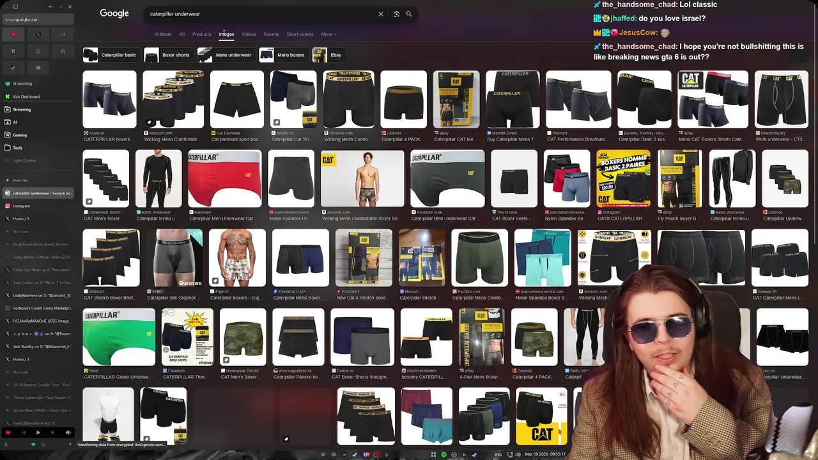Apply the Boxer shorts filter chip
Viewport: 818px width, 460px height.
pos(167,55)
